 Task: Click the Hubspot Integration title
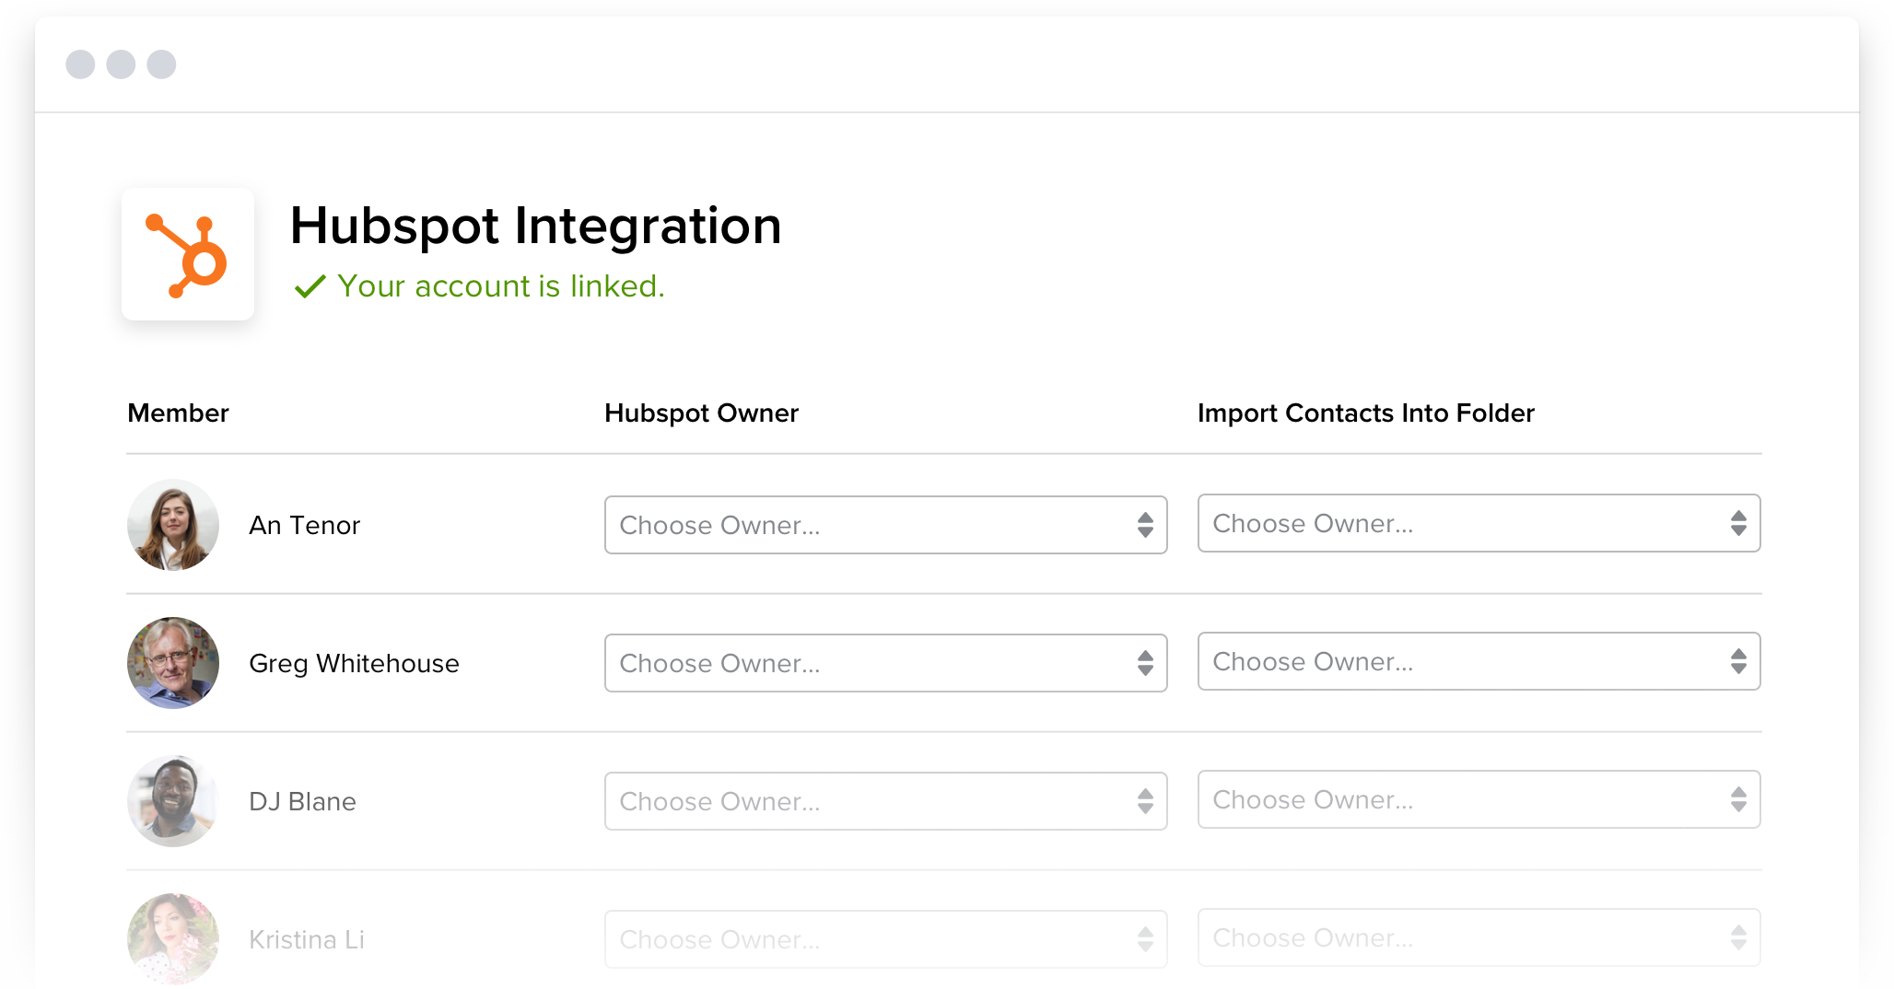pos(535,227)
